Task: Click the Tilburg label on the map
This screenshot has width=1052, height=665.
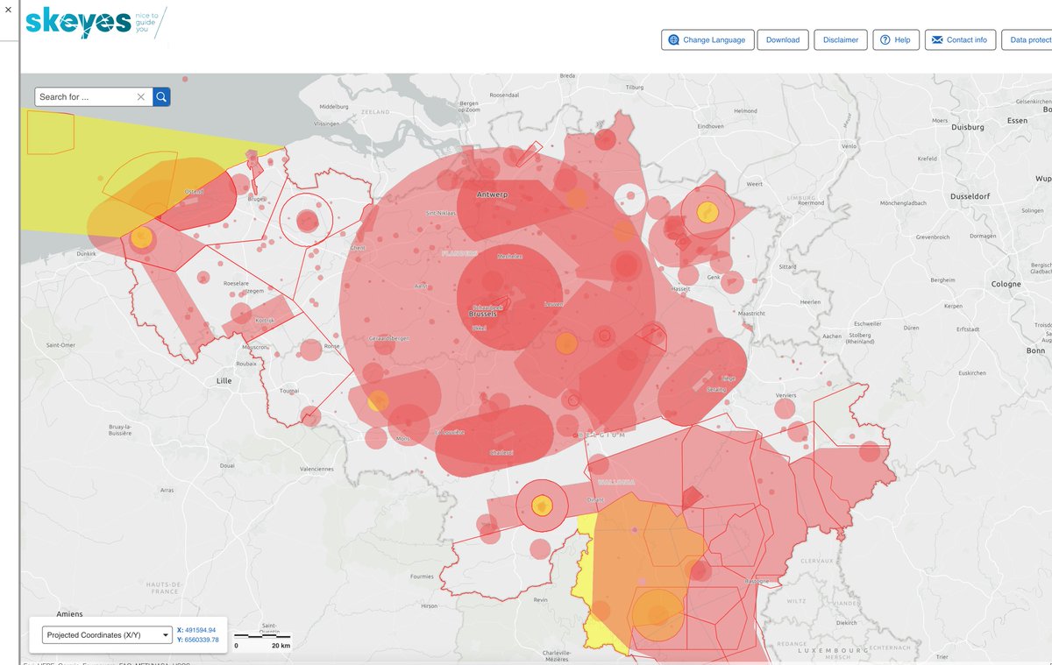Action: click(635, 88)
